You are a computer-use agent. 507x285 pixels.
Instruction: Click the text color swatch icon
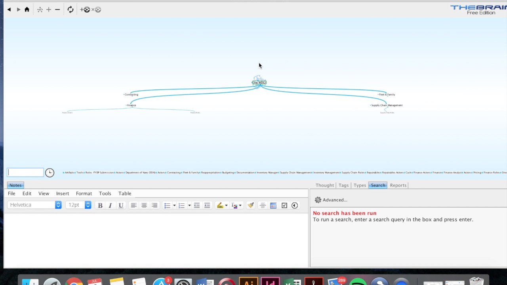point(234,205)
